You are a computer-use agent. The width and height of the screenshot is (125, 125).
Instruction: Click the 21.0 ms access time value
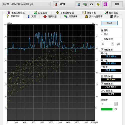(111, 80)
